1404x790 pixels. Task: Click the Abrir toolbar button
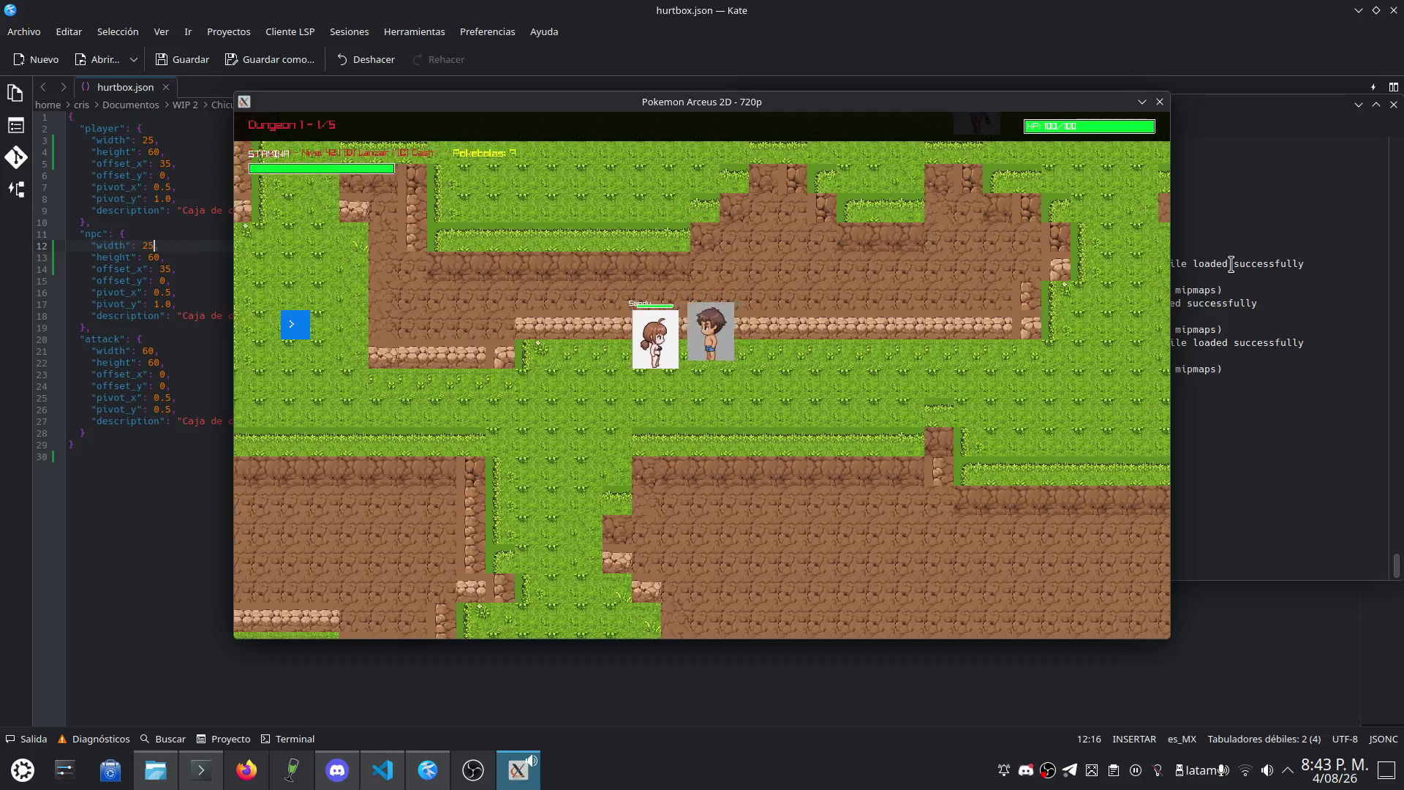(x=97, y=59)
